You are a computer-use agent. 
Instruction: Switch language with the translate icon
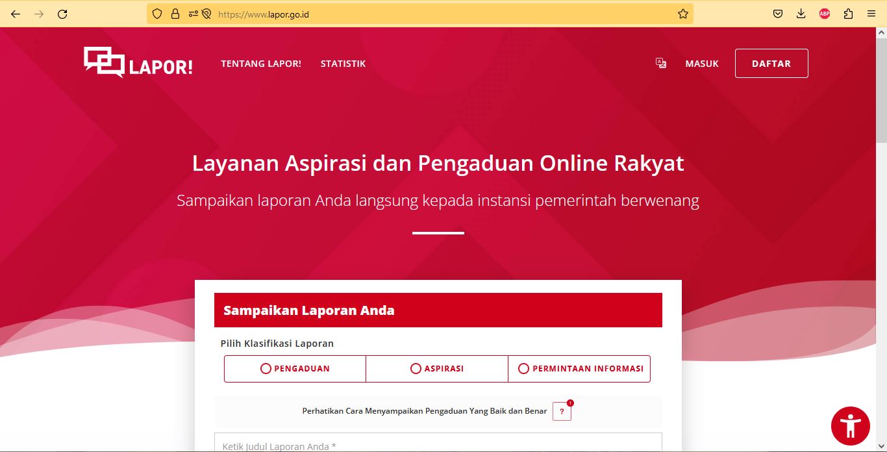pyautogui.click(x=661, y=63)
